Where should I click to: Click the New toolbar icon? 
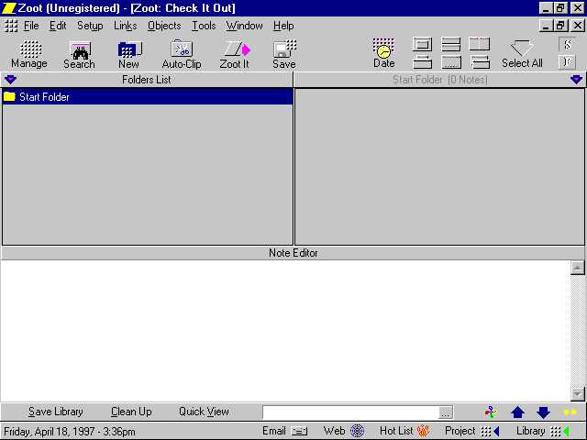point(128,49)
